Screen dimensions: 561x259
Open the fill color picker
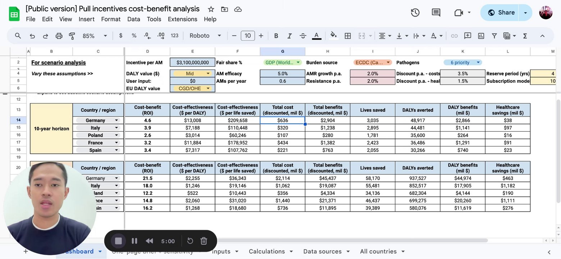(x=333, y=35)
